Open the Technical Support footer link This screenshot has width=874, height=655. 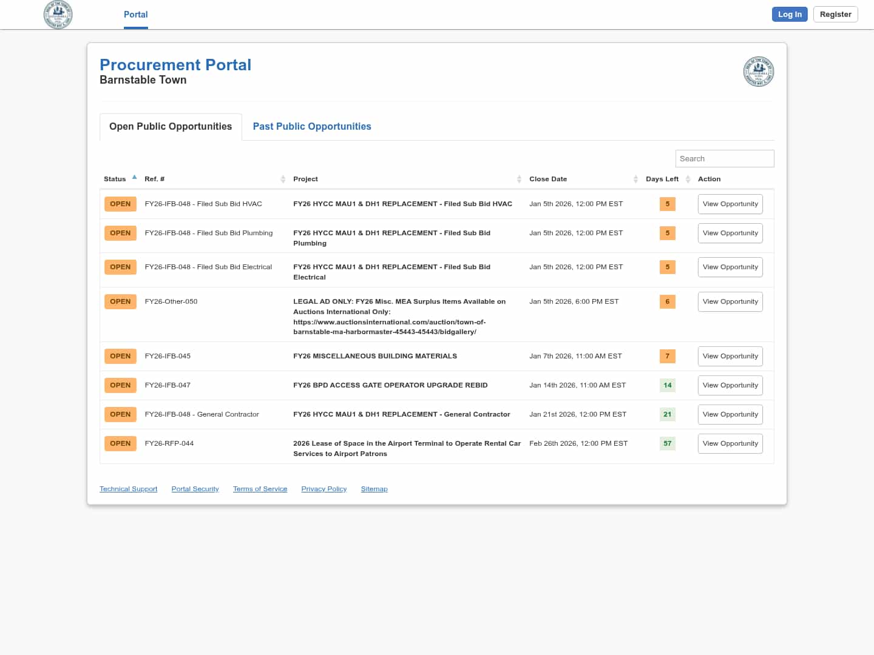pyautogui.click(x=128, y=489)
